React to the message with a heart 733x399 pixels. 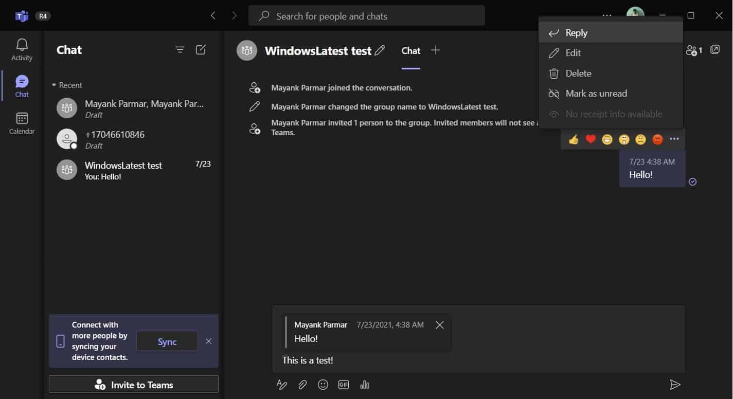590,139
